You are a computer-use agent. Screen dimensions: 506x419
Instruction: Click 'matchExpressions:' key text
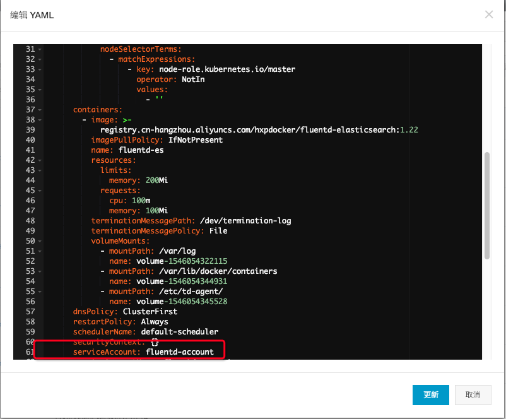pyautogui.click(x=156, y=59)
